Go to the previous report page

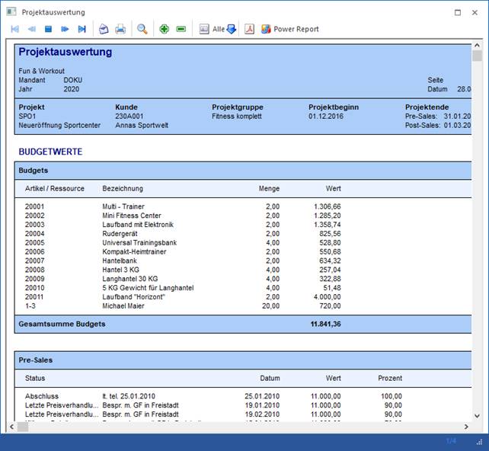click(x=31, y=29)
